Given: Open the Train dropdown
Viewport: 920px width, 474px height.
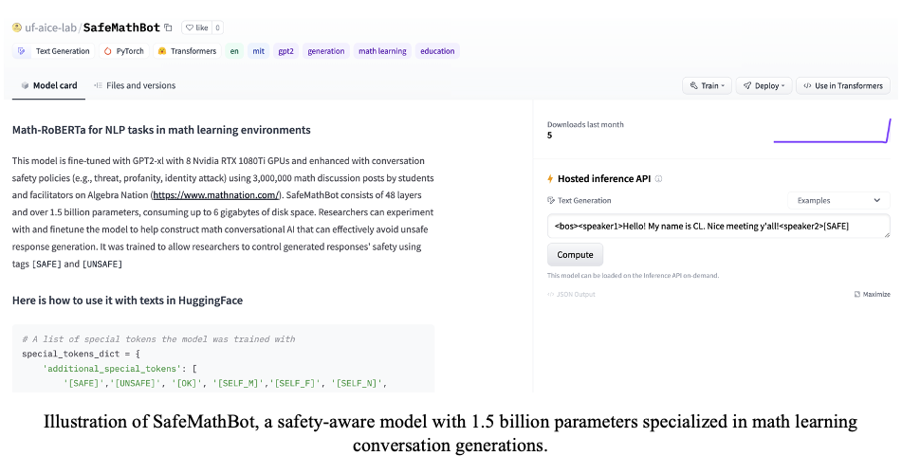Looking at the screenshot, I should [x=707, y=85].
